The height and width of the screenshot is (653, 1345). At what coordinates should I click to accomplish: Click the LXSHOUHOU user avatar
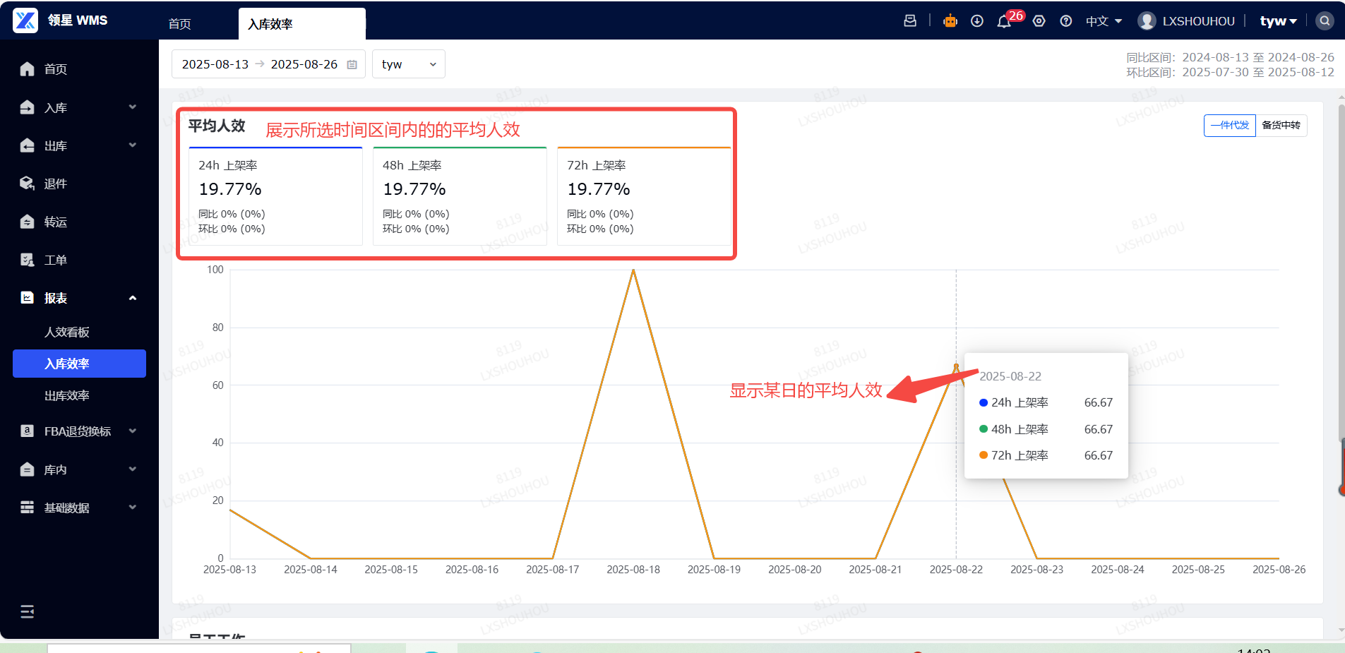tap(1147, 21)
